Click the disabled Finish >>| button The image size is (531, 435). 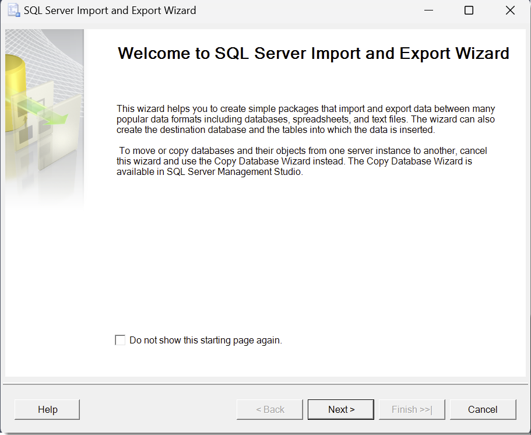[x=412, y=409]
